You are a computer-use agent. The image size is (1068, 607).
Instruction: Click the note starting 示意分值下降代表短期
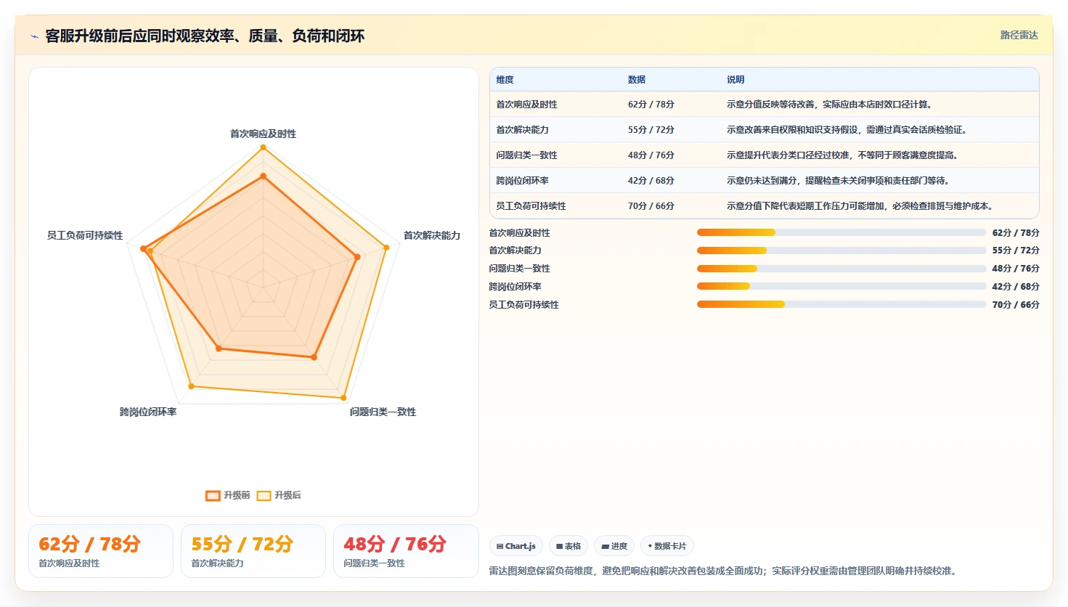[860, 206]
